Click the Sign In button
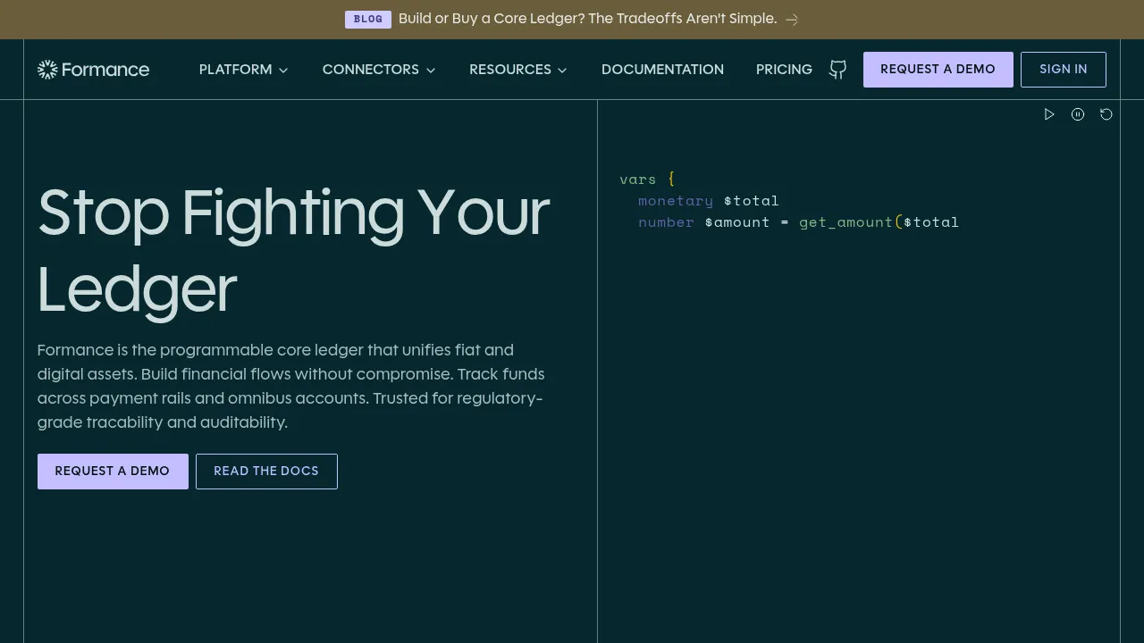Screen dimensions: 1144x643 click(1064, 70)
